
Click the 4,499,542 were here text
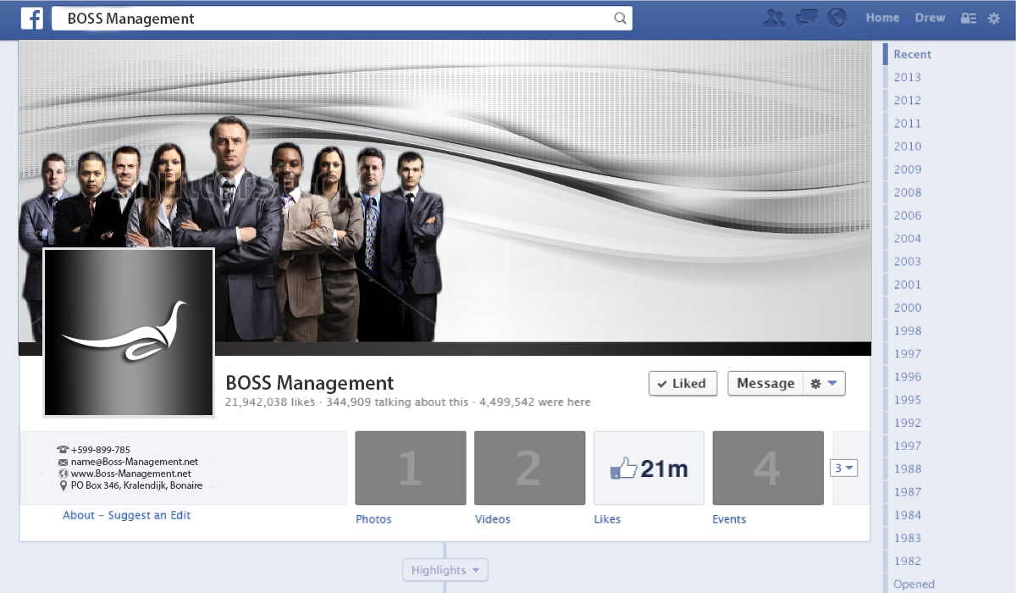[x=535, y=402]
